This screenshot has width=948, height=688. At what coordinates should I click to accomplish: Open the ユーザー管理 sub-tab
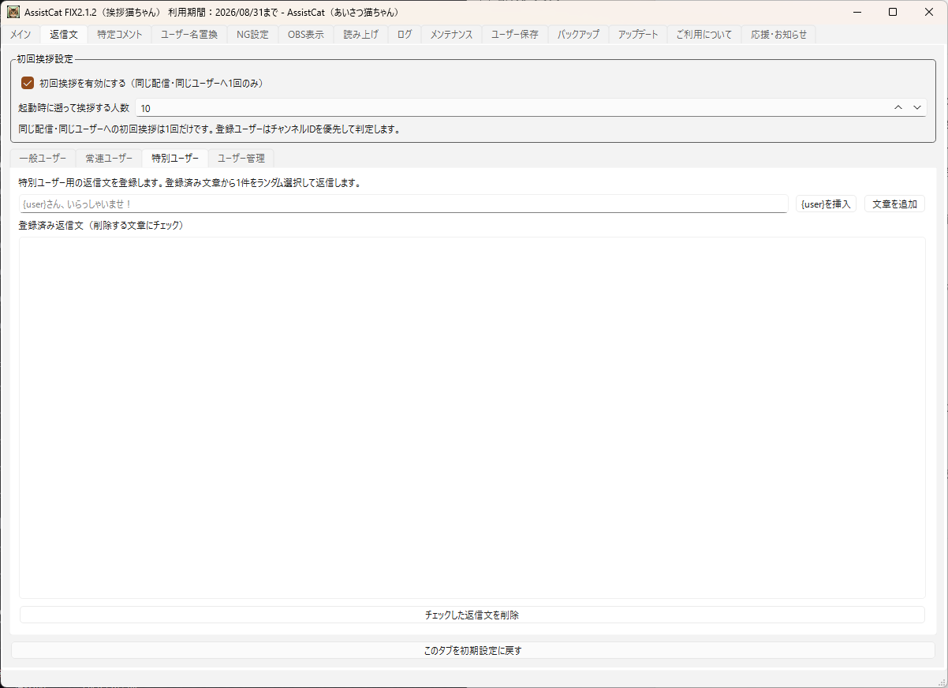(241, 158)
